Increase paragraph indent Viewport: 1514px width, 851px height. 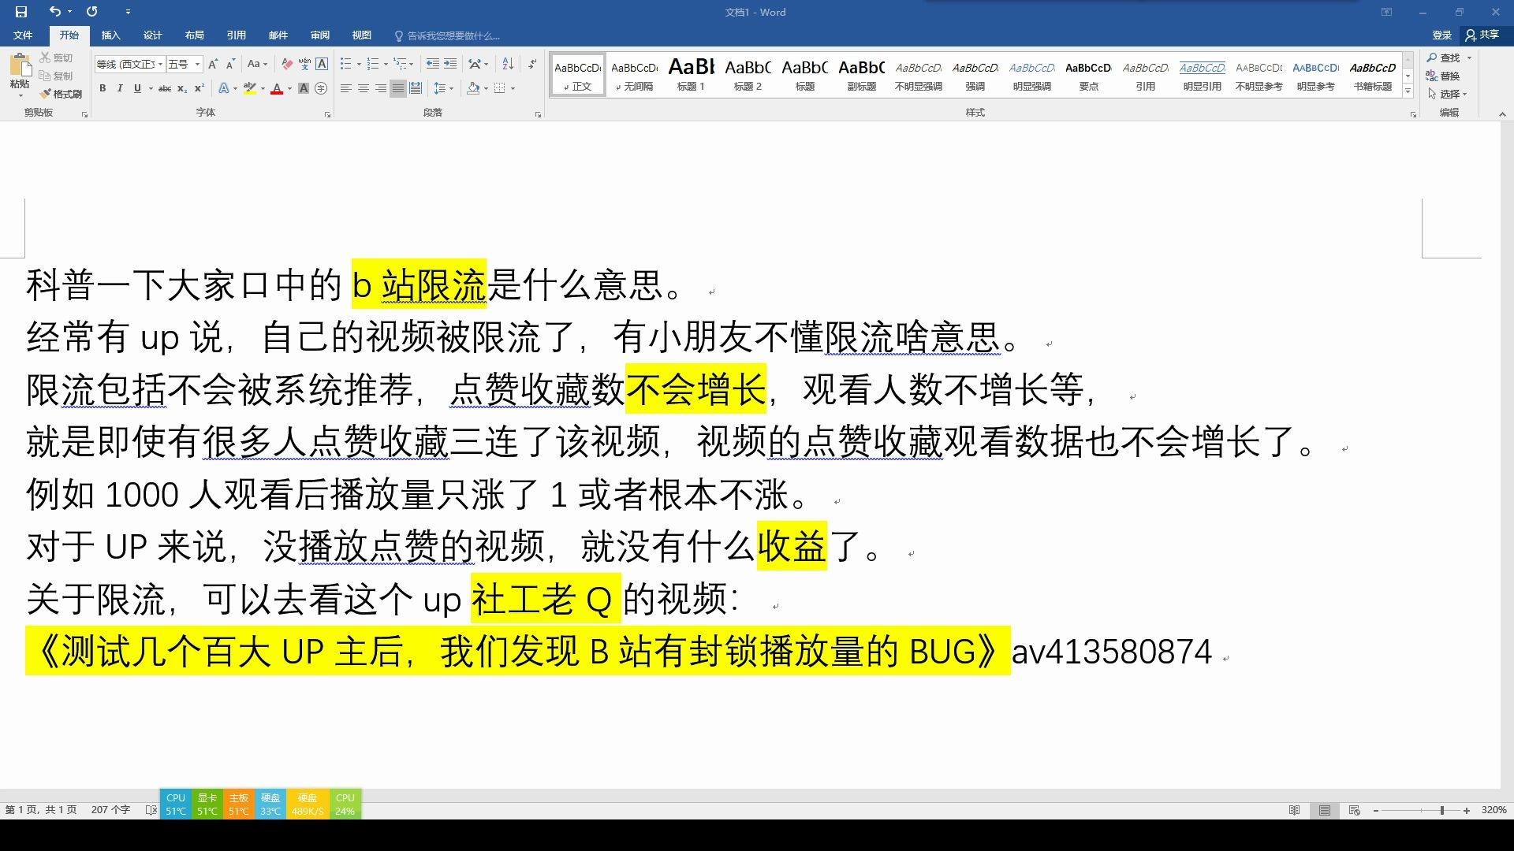click(x=450, y=64)
